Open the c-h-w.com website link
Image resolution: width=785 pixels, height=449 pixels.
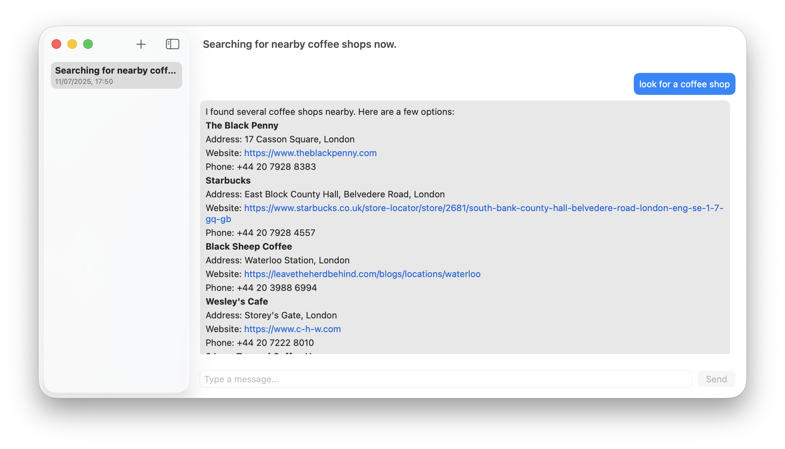(292, 329)
